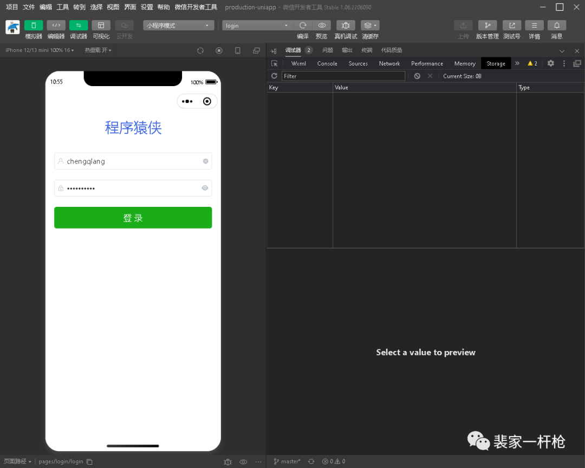Click the preview eye icon in toolbar
This screenshot has width=585, height=468.
tap(322, 25)
